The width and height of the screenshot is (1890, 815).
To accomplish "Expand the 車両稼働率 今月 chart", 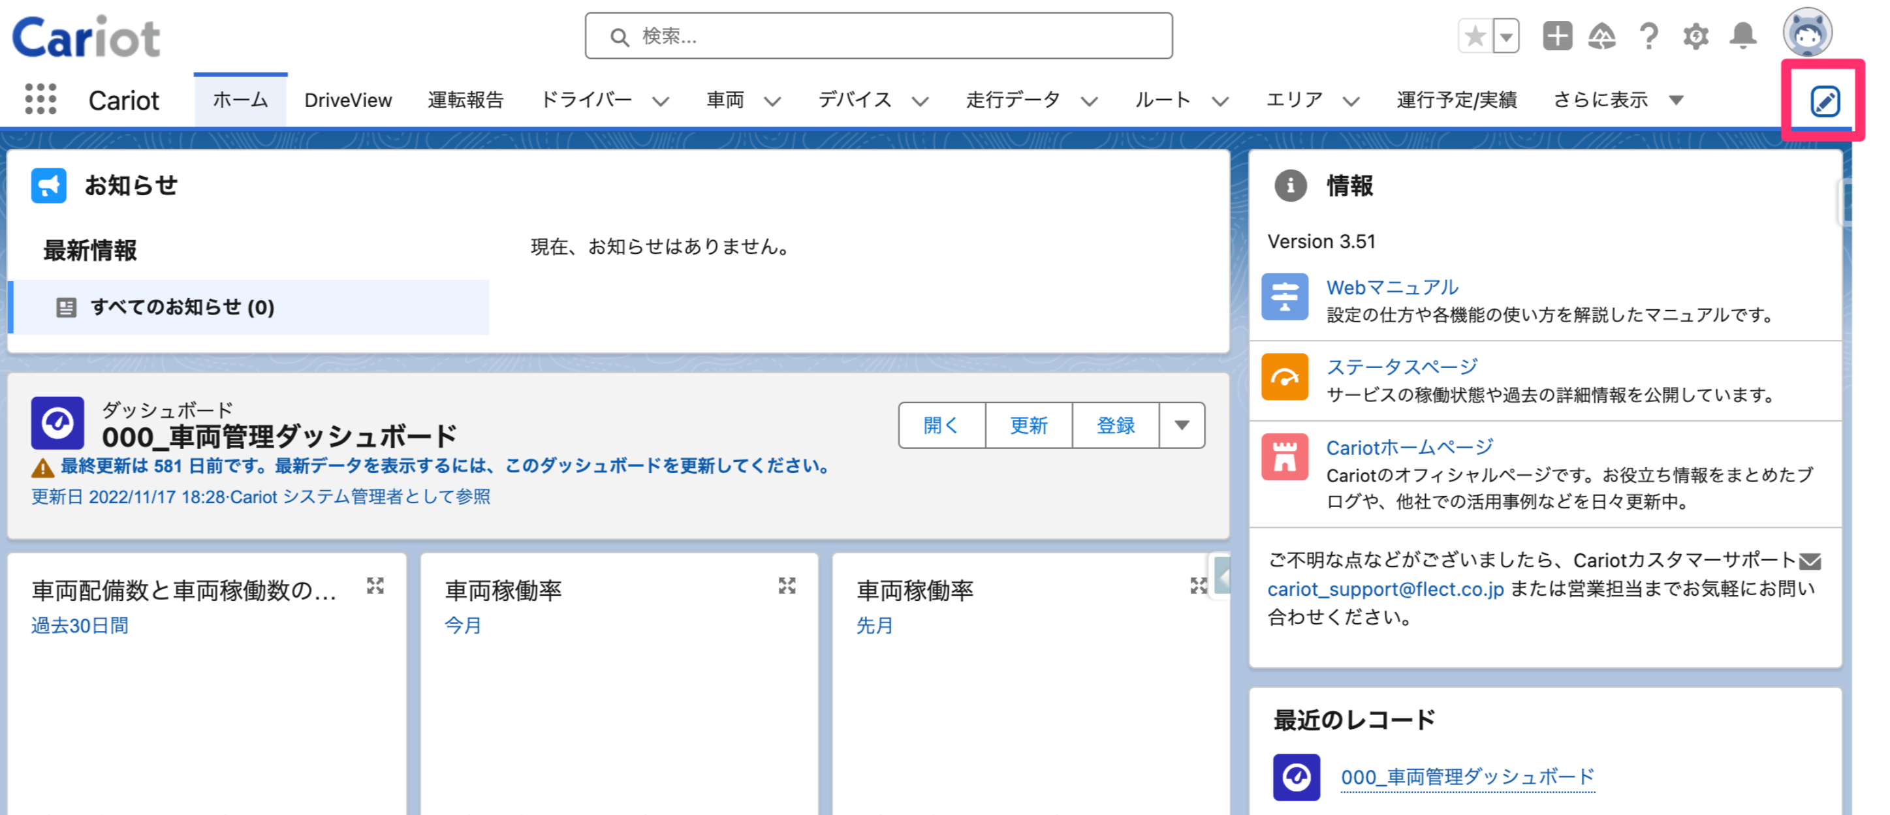I will click(x=787, y=585).
